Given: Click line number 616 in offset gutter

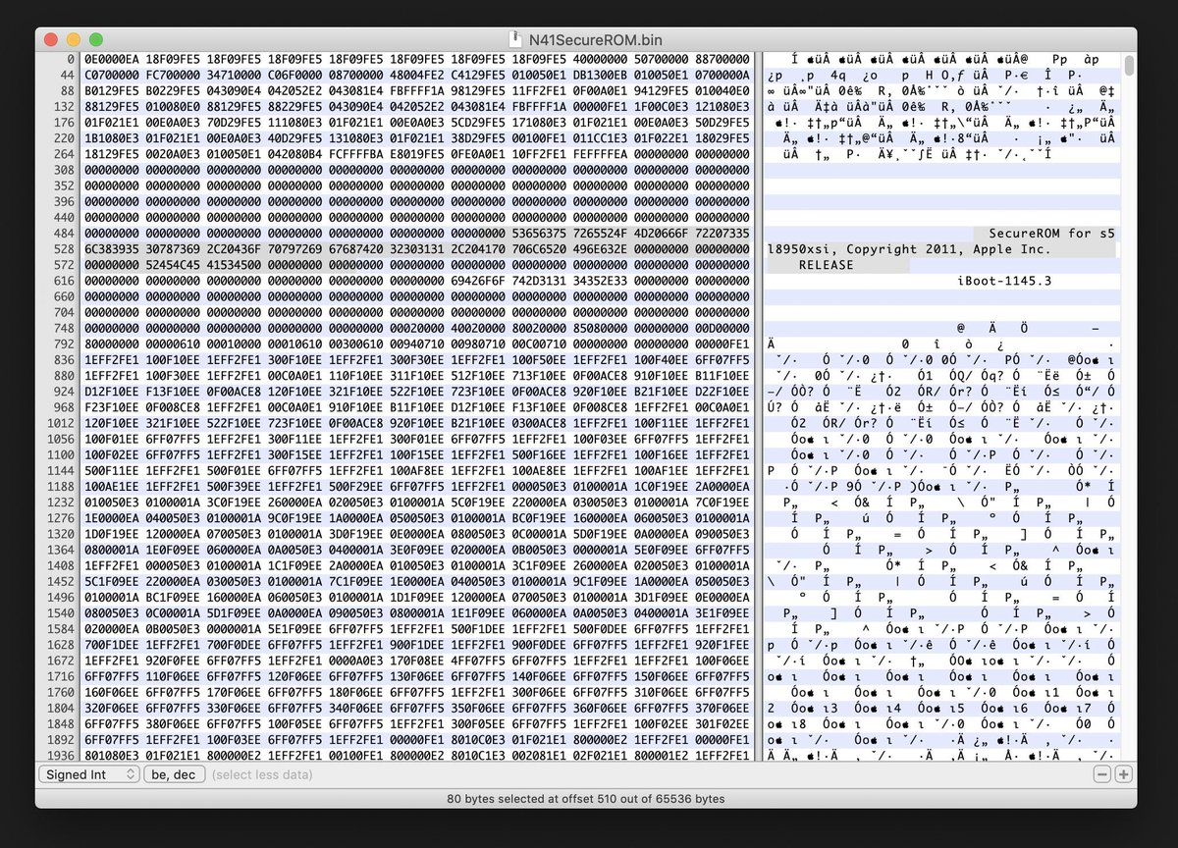Looking at the screenshot, I should coord(66,282).
